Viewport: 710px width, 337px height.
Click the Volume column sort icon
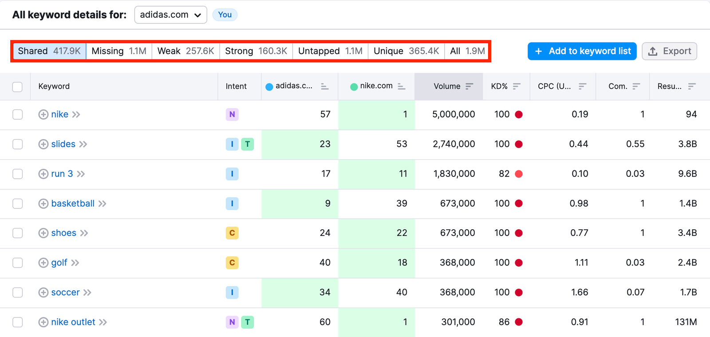469,86
